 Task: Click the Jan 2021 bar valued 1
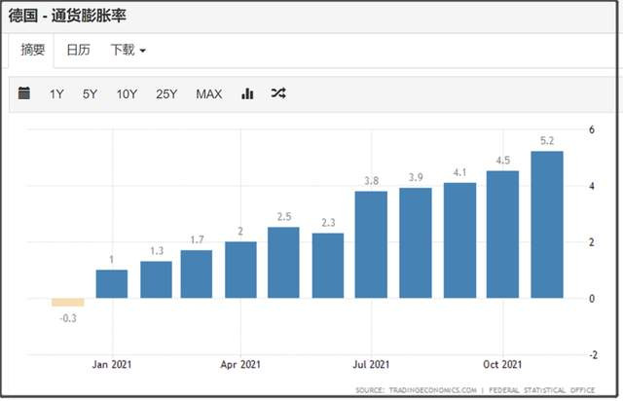click(112, 284)
